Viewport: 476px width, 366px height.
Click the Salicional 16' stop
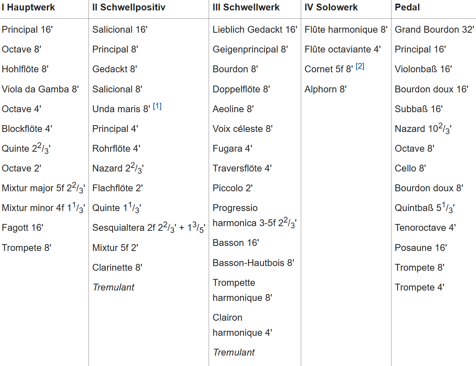coord(120,29)
